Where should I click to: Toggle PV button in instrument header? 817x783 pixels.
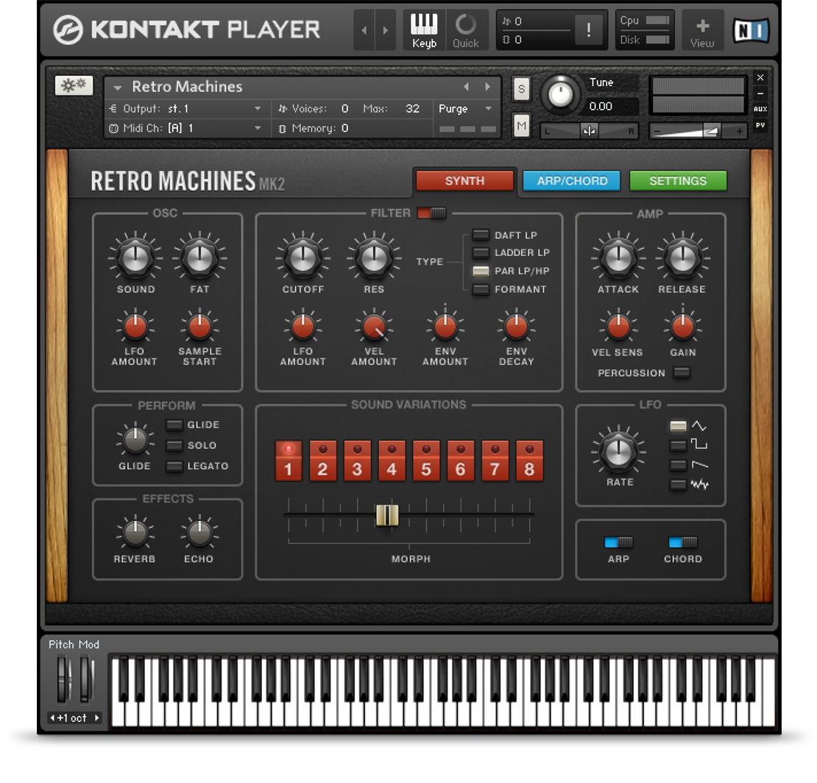[760, 125]
